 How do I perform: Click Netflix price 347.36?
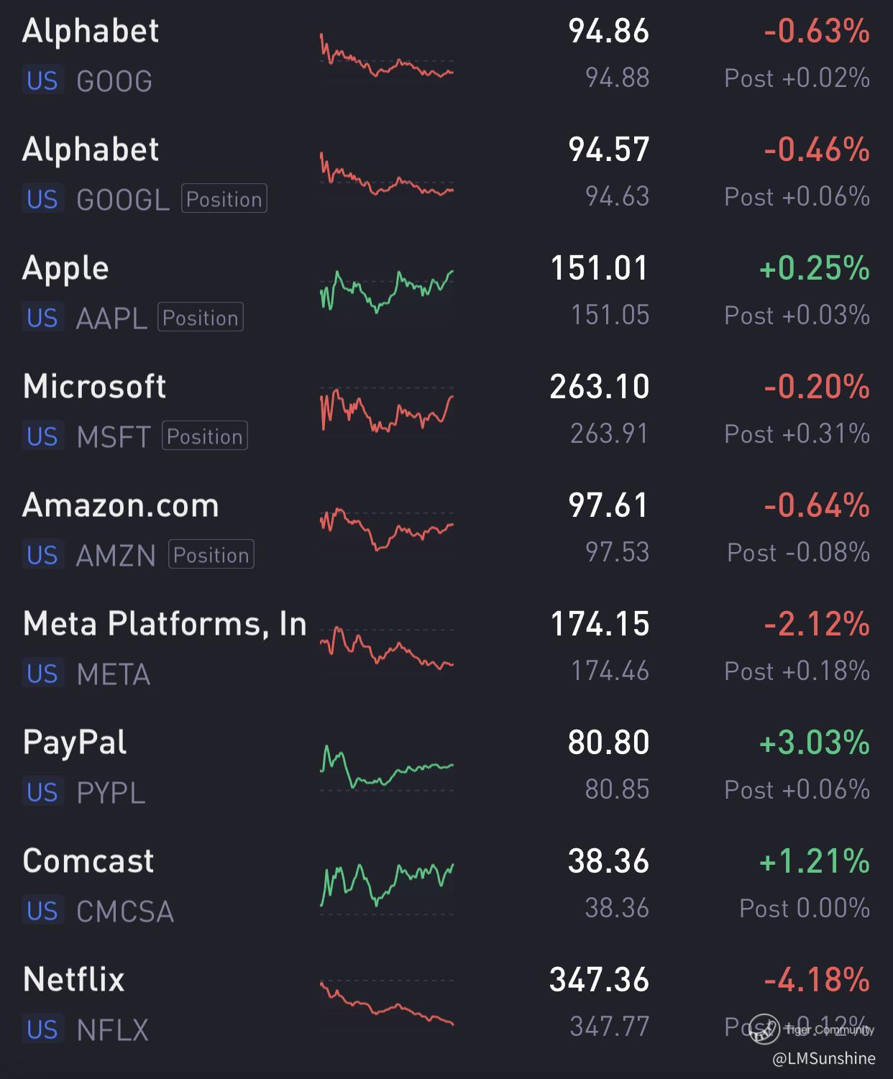600,980
